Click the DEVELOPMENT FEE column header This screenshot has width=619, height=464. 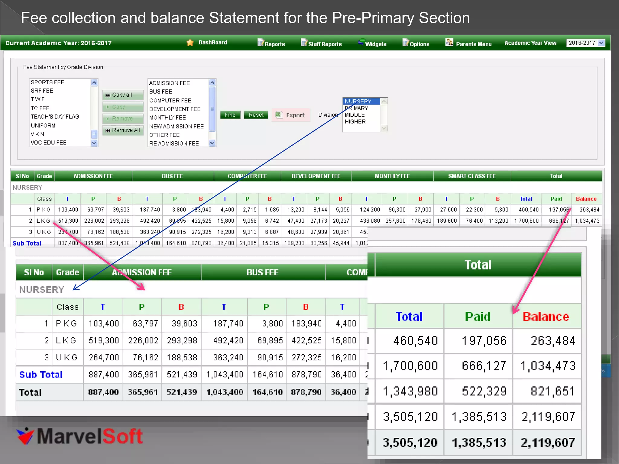click(316, 176)
